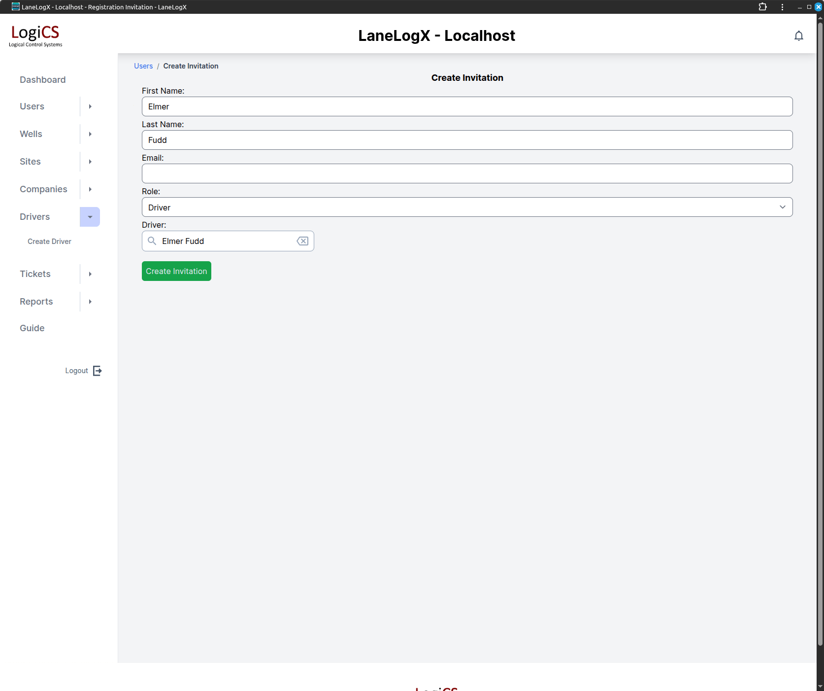
Task: Open the Guide menu item
Action: pos(32,328)
